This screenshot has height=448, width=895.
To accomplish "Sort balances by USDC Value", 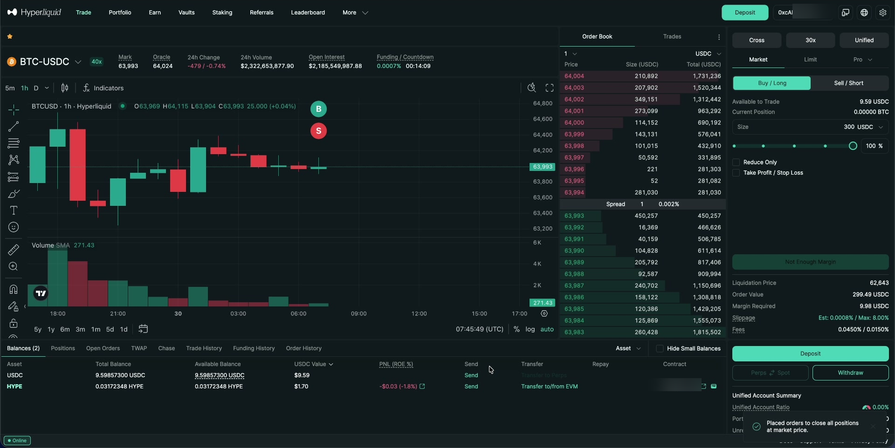I will click(x=313, y=364).
